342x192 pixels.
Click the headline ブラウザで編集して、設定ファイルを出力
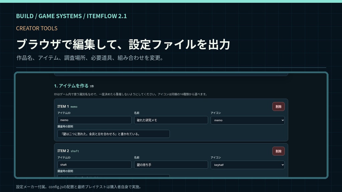click(123, 44)
